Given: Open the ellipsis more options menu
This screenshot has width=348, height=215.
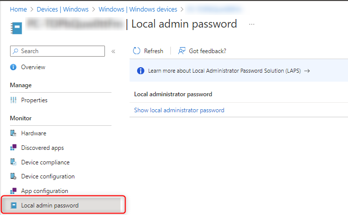Looking at the screenshot, I should tap(252, 25).
